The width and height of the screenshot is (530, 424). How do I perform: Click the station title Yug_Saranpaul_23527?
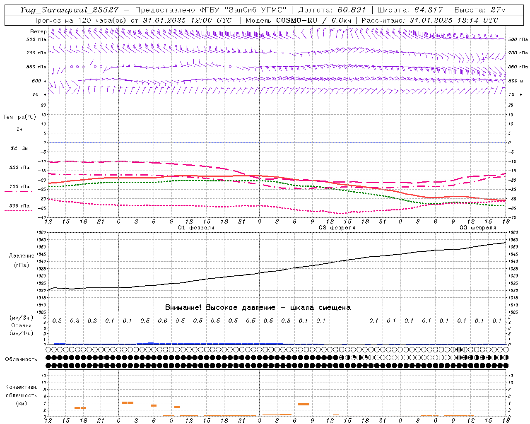click(70, 10)
